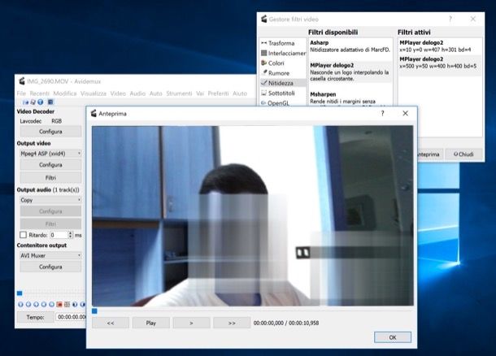Click the Ritardo value stepper arrows

71,235
